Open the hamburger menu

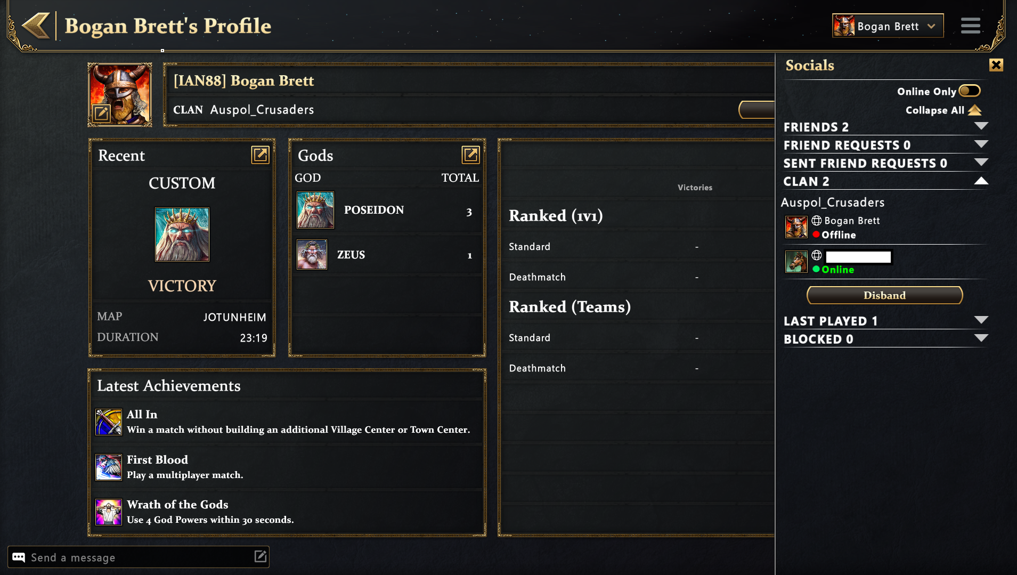click(x=970, y=26)
